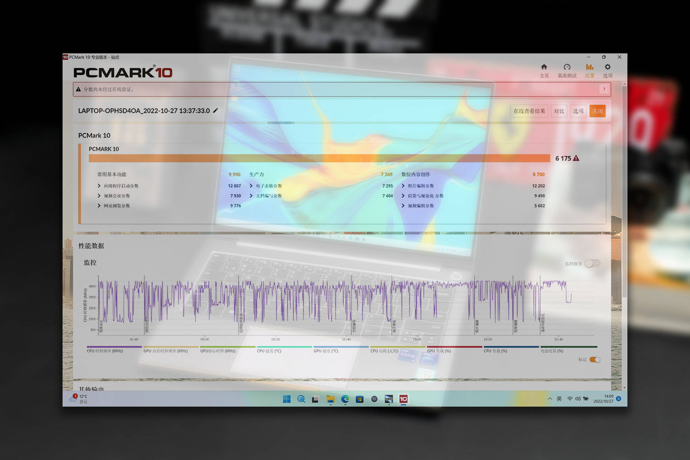
Task: Click the 对比 compare button
Action: 559,111
